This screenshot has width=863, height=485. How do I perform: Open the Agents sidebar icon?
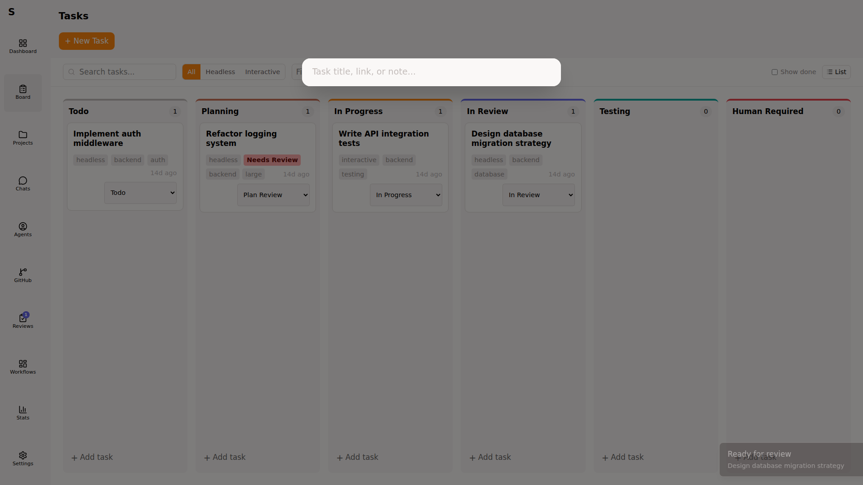pyautogui.click(x=23, y=229)
